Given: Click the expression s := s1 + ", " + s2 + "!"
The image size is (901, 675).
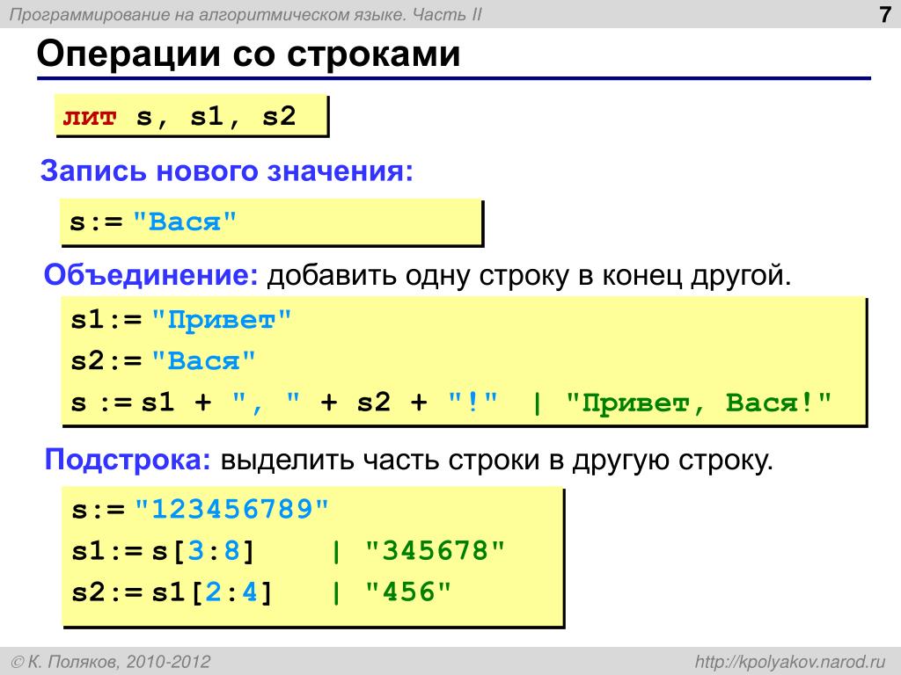Looking at the screenshot, I should point(284,403).
